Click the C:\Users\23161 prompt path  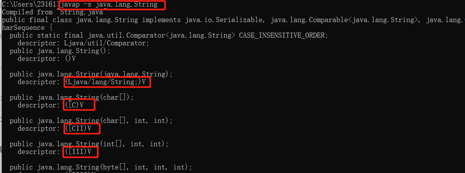pyautogui.click(x=30, y=5)
